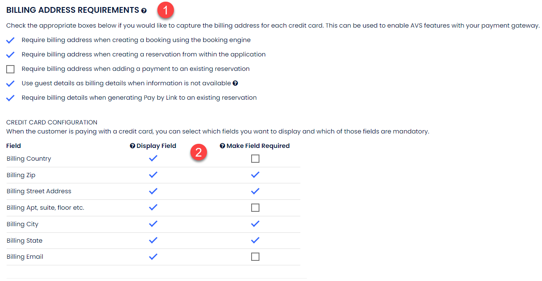Uncheck billing details requirement for Pay by Link

(x=11, y=98)
